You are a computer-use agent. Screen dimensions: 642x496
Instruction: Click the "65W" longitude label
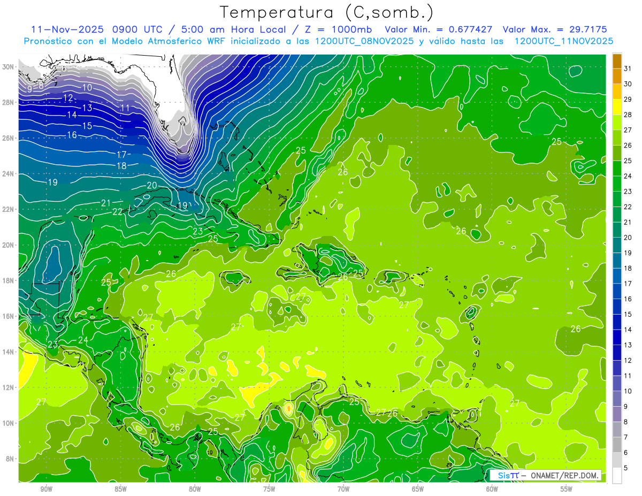click(x=418, y=490)
